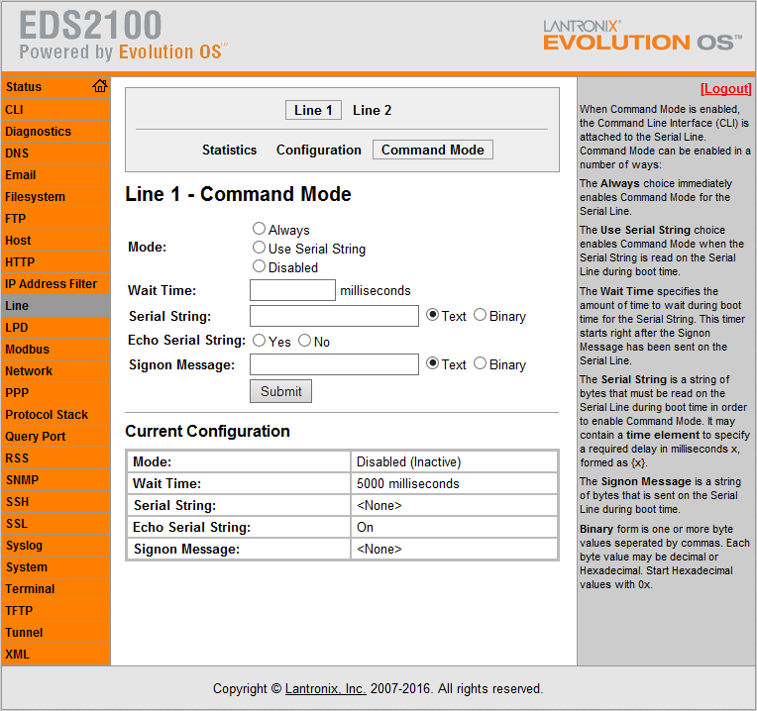Choose the Disabled mode radio button
The height and width of the screenshot is (711, 757).
259,266
